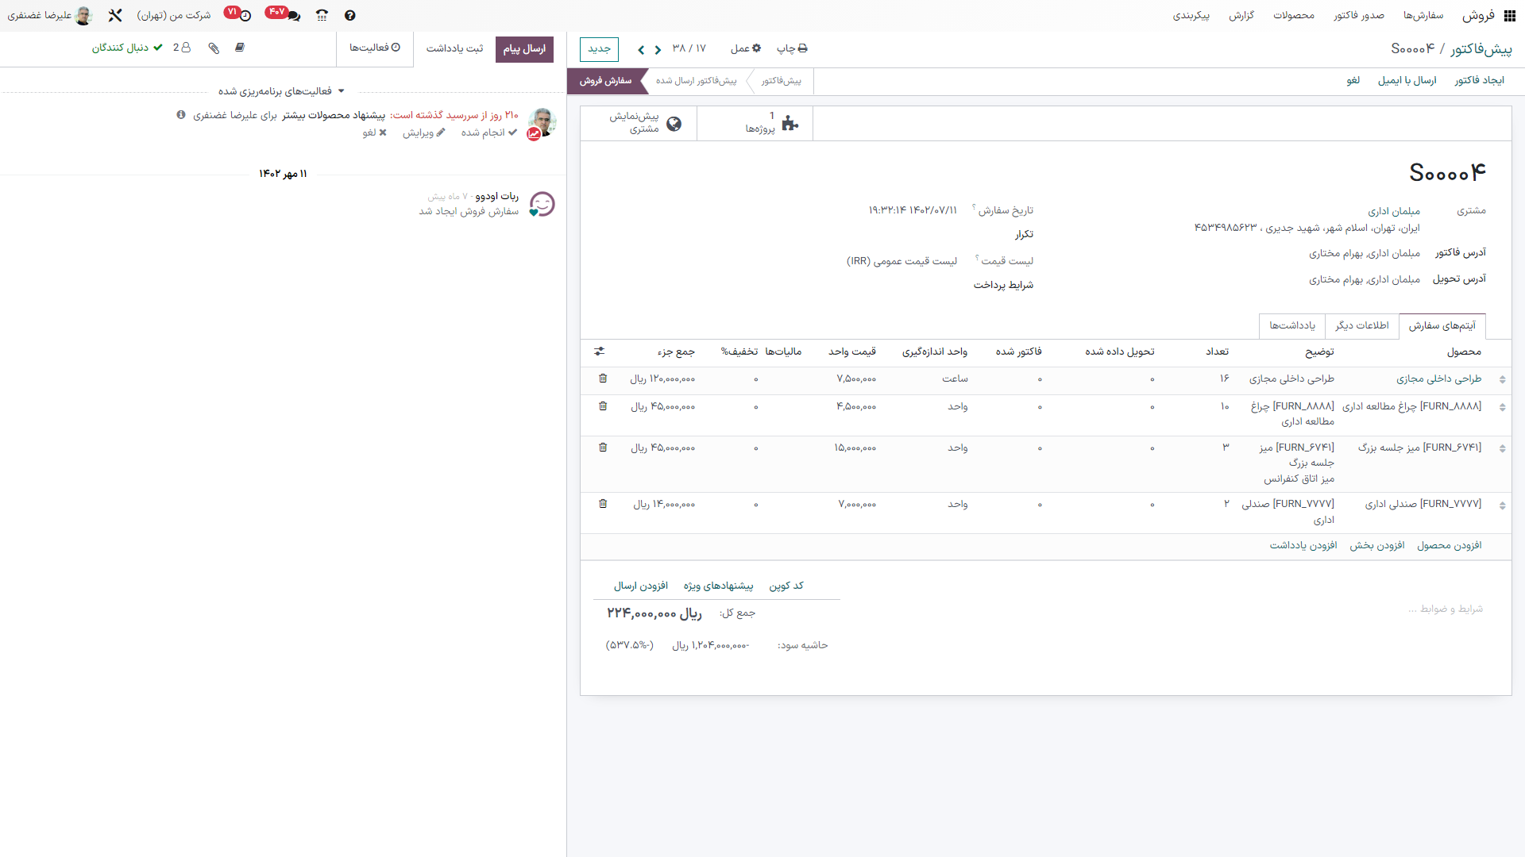Open optional columns settings icon
The width and height of the screenshot is (1525, 857).
tap(599, 352)
